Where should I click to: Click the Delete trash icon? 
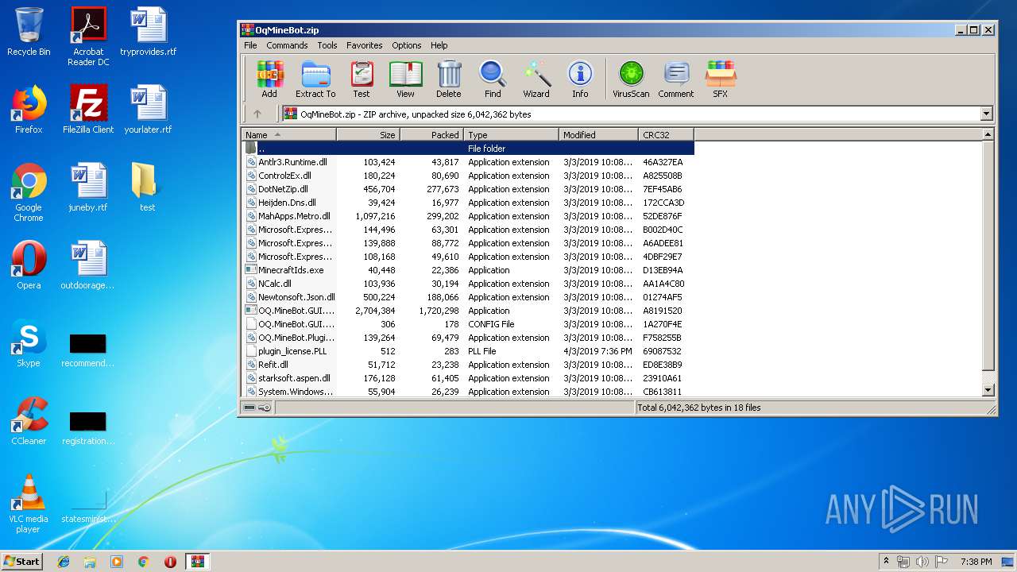click(448, 79)
